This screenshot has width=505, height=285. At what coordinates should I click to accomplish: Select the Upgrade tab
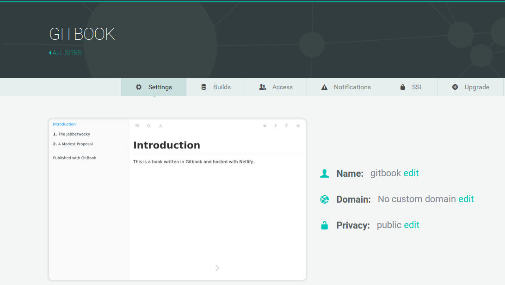(x=470, y=87)
